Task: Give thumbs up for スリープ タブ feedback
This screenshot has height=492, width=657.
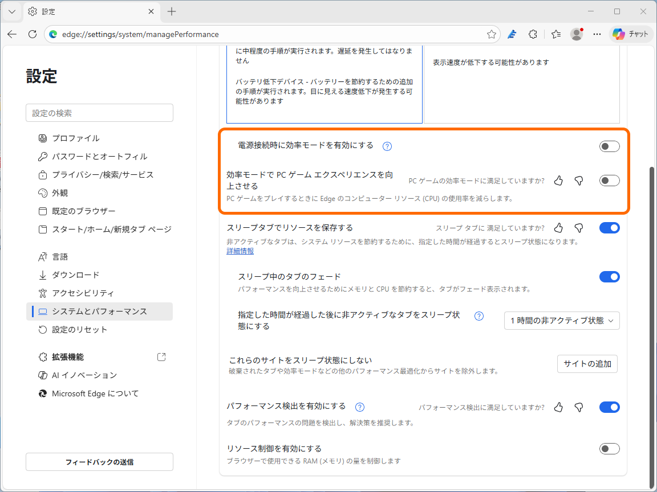Action: 558,228
